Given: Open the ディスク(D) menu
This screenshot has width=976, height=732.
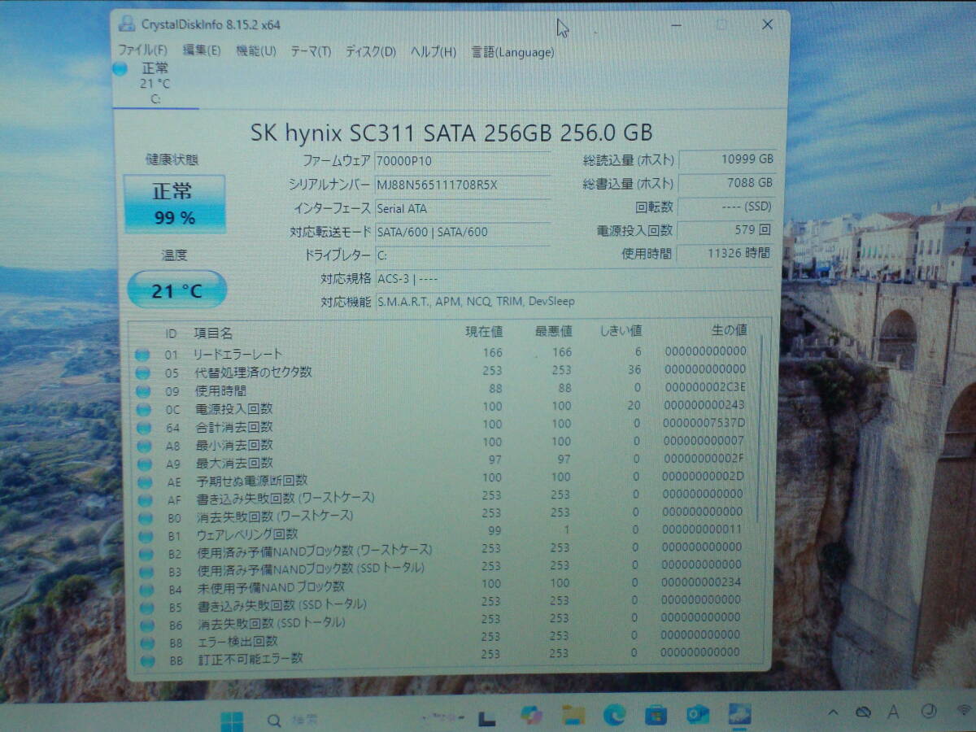Looking at the screenshot, I should click(371, 52).
